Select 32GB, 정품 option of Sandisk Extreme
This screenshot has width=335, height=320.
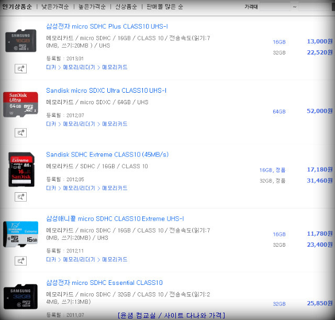click(272, 181)
